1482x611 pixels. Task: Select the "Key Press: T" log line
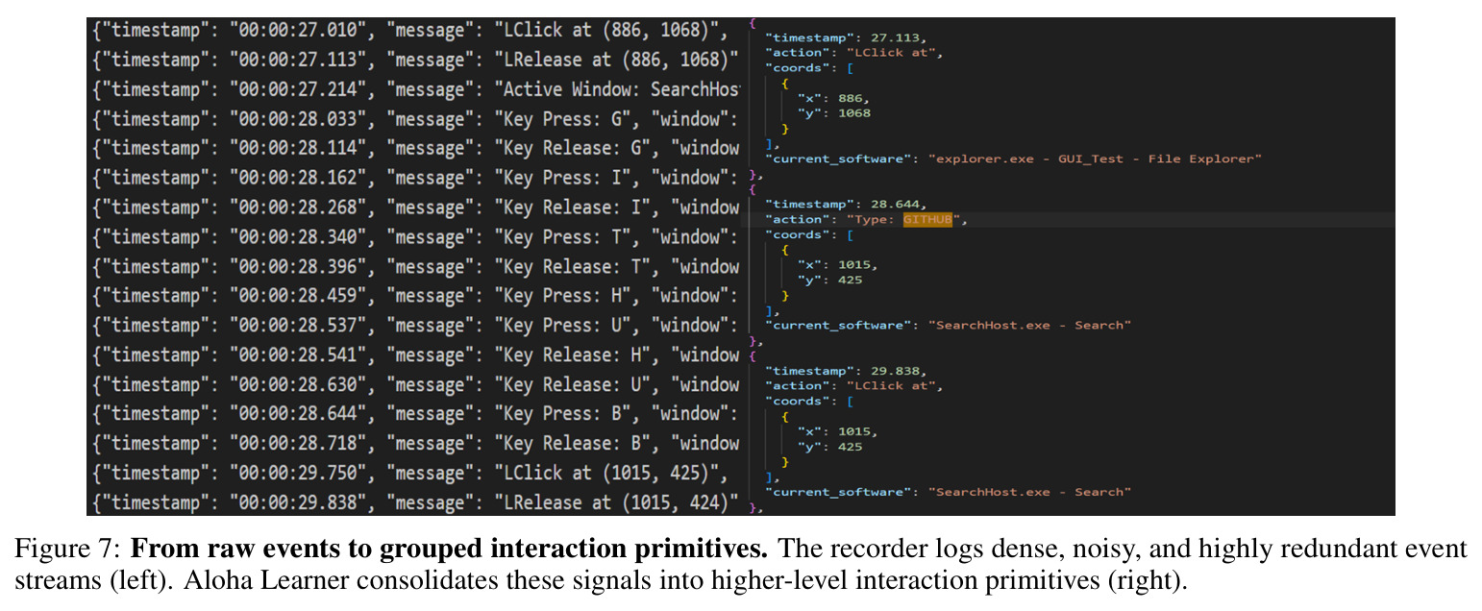[416, 237]
